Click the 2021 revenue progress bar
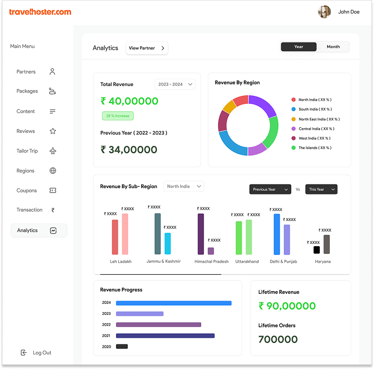 click(165, 336)
